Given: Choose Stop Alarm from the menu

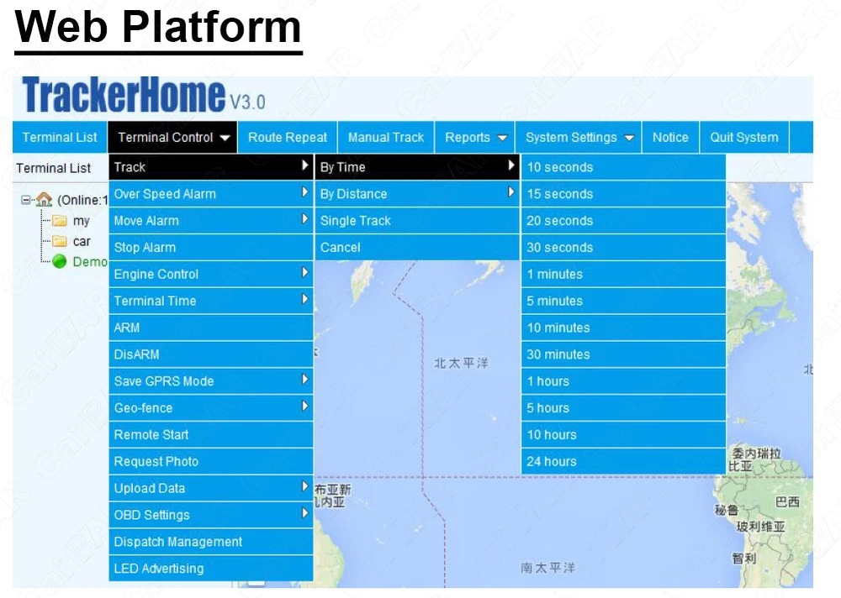Looking at the screenshot, I should [x=211, y=248].
